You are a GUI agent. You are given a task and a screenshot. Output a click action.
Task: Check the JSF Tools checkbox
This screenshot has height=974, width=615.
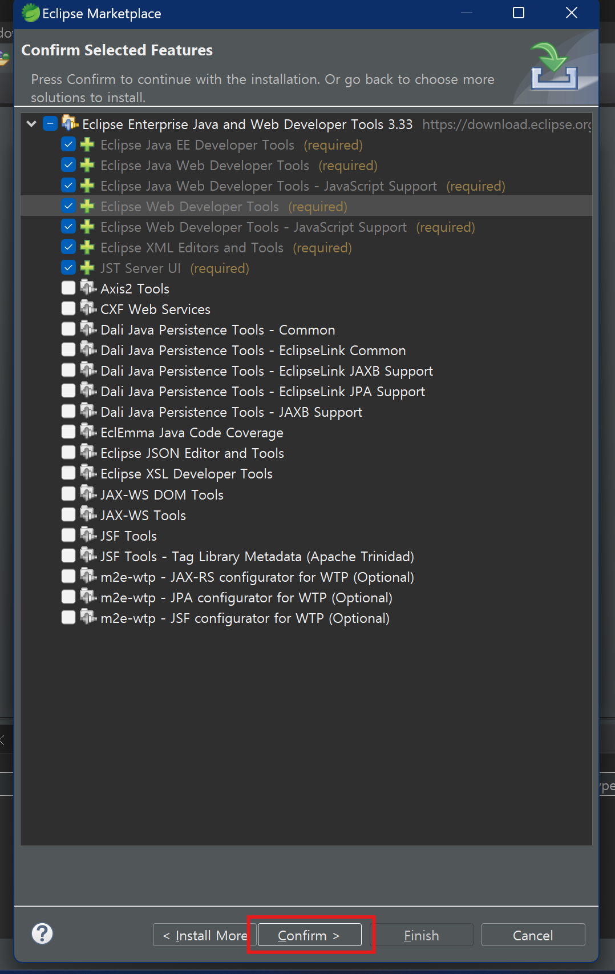pos(68,535)
